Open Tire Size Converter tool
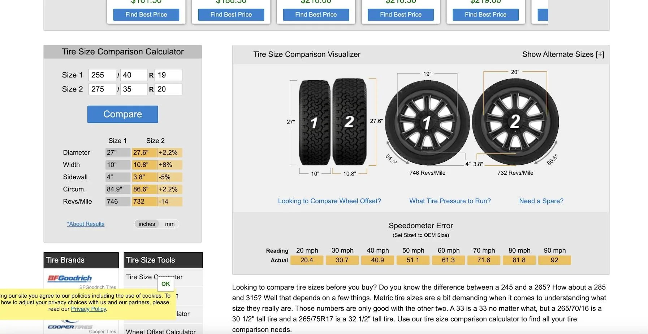Screen dimensions: 648x334 coord(154,277)
